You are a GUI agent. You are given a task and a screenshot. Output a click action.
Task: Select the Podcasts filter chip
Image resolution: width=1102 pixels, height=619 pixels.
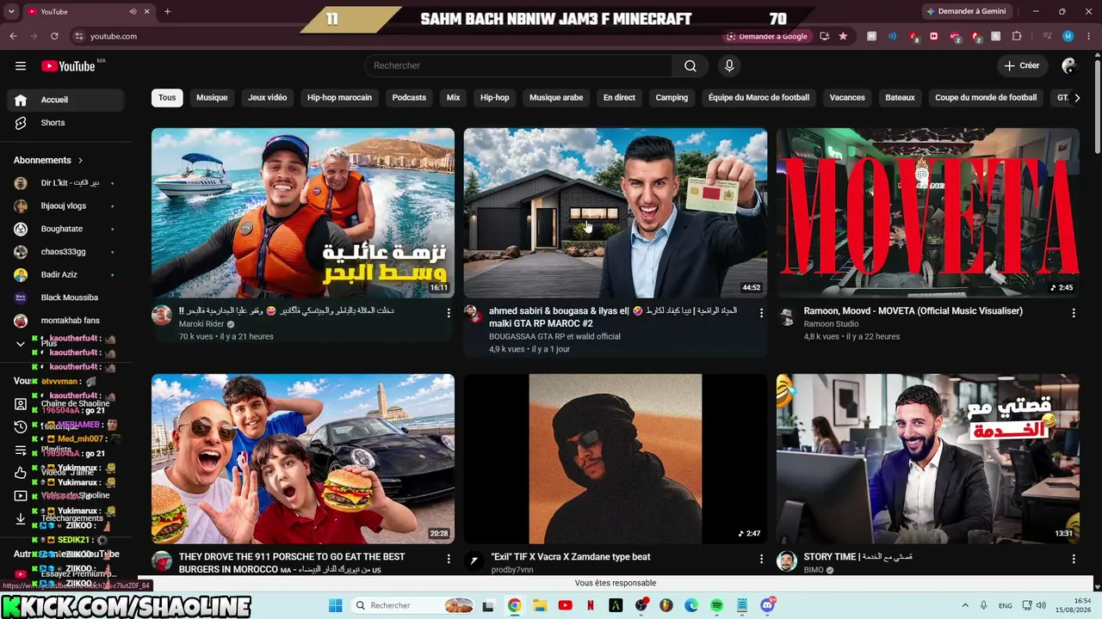pos(409,98)
